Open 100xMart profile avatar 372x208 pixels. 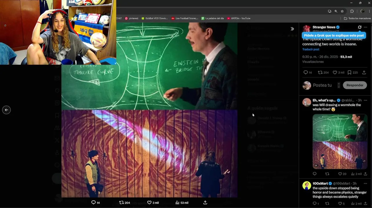click(x=306, y=185)
